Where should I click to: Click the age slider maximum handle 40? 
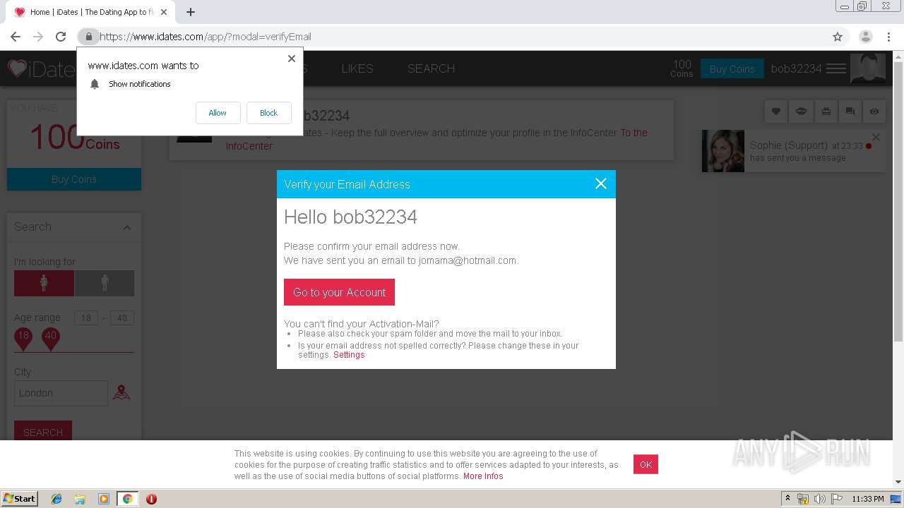(x=50, y=339)
